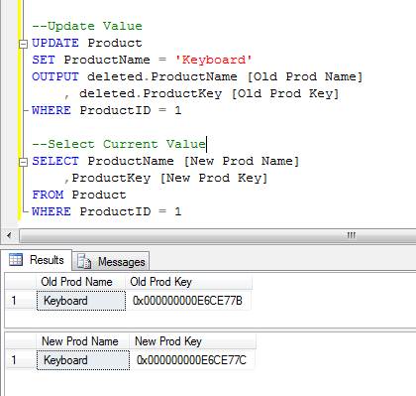The width and height of the screenshot is (416, 396).
Task: Click the 0x00000000E6CE77C key cell
Action: point(192,360)
